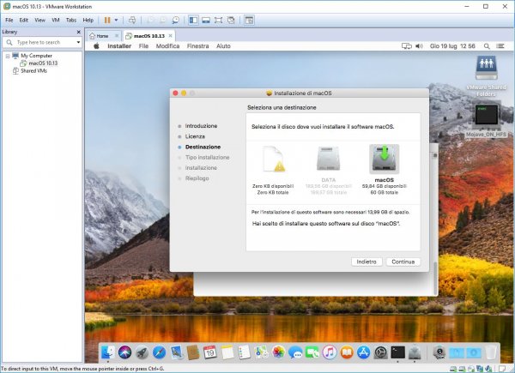The image size is (515, 373).
Task: Collapse the My Computer tree node
Action: pos(8,56)
